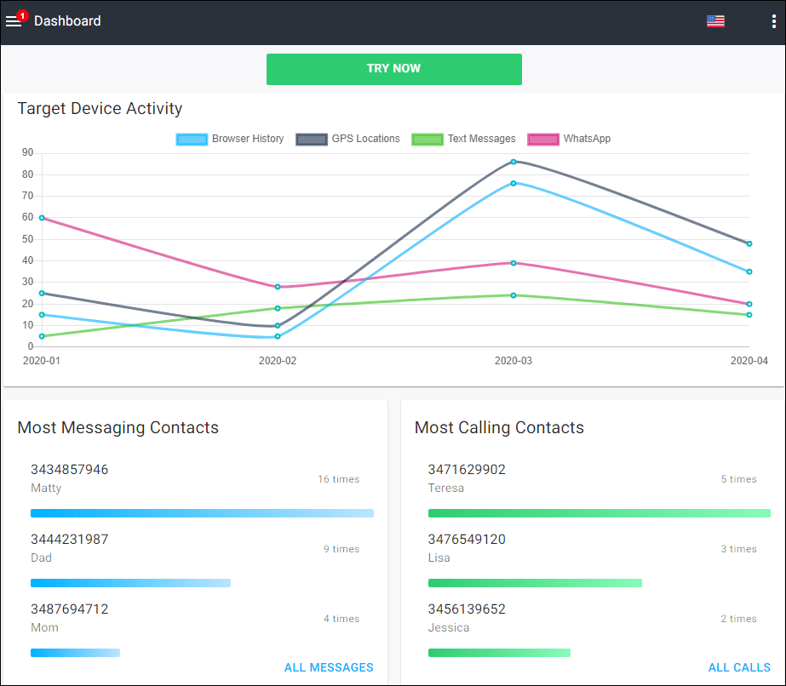Open the ALL MESSAGES link

329,667
